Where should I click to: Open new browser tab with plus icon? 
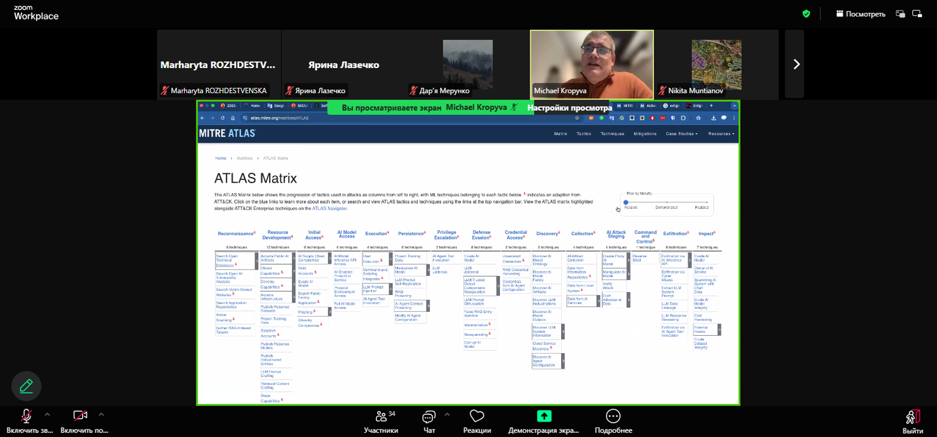click(711, 106)
